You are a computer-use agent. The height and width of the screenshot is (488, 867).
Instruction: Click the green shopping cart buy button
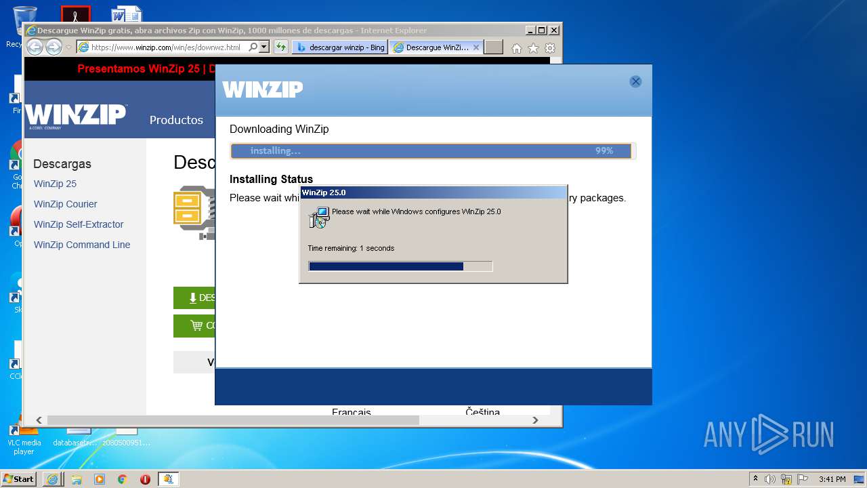194,325
